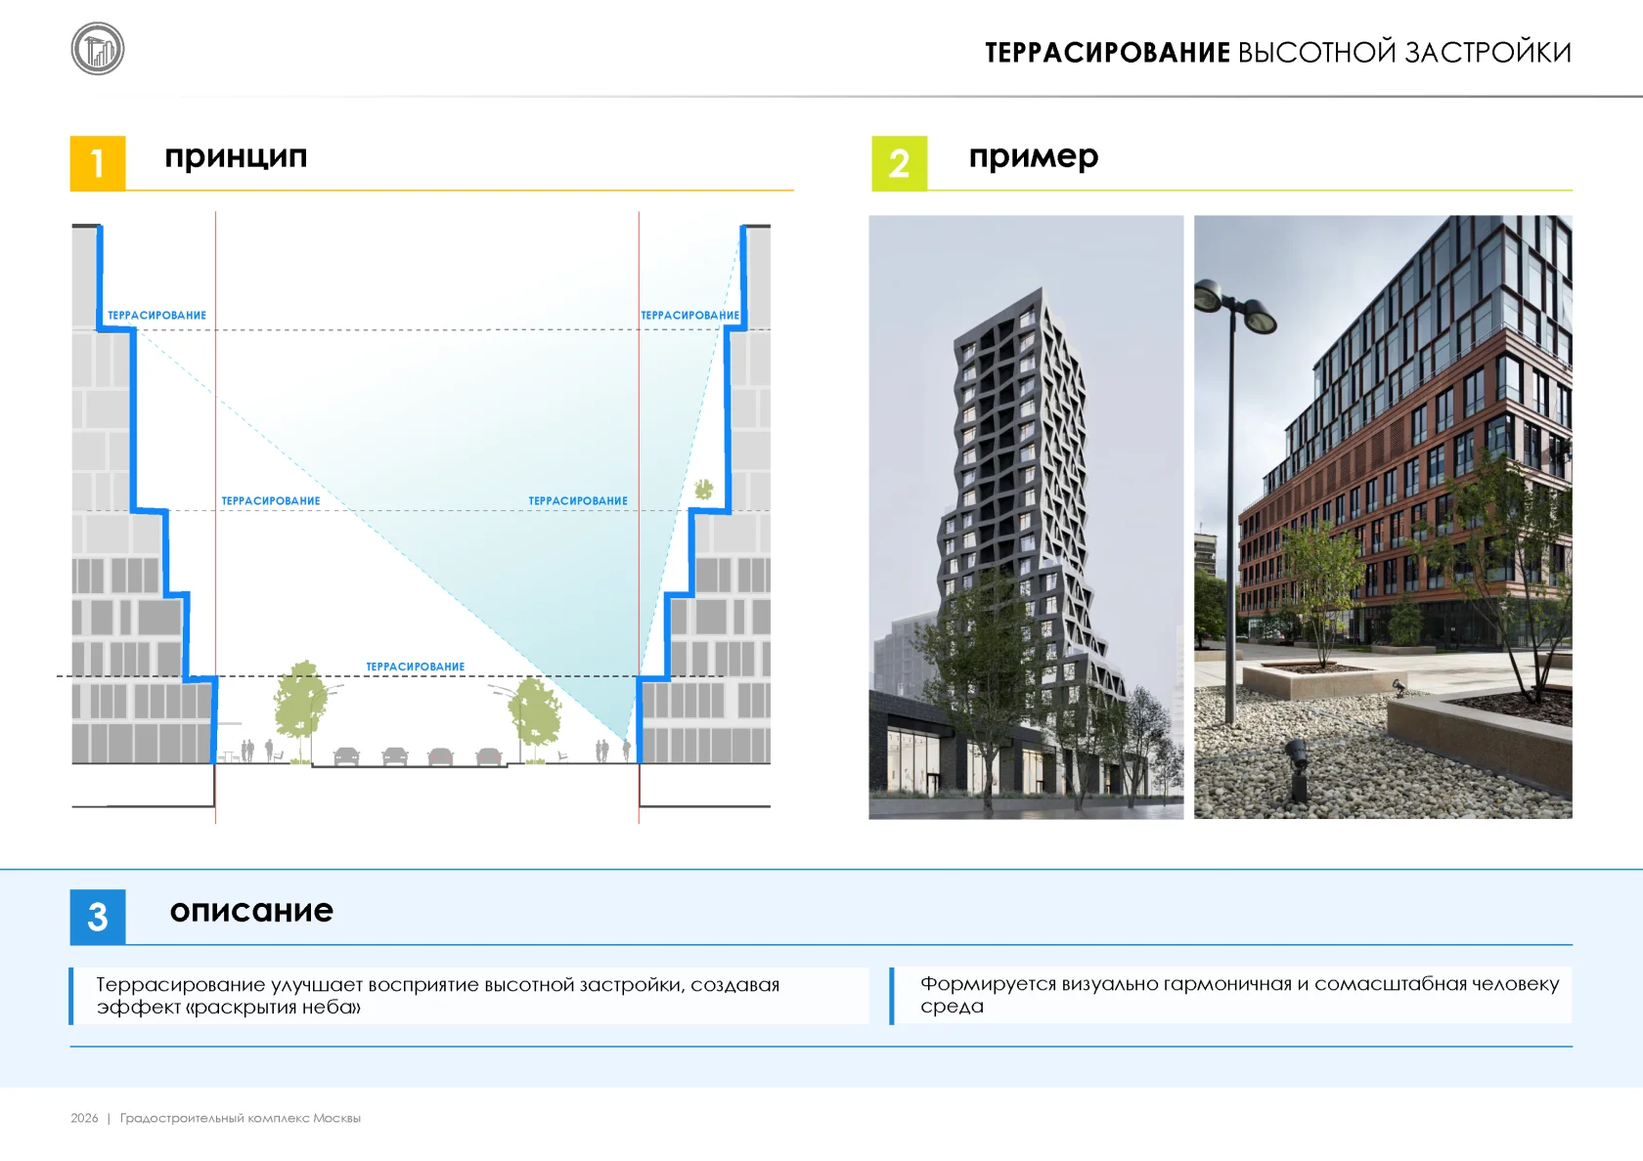Click the text starting "Террасирование улучшает восприятие"
This screenshot has width=1643, height=1161.
pyautogui.click(x=437, y=996)
